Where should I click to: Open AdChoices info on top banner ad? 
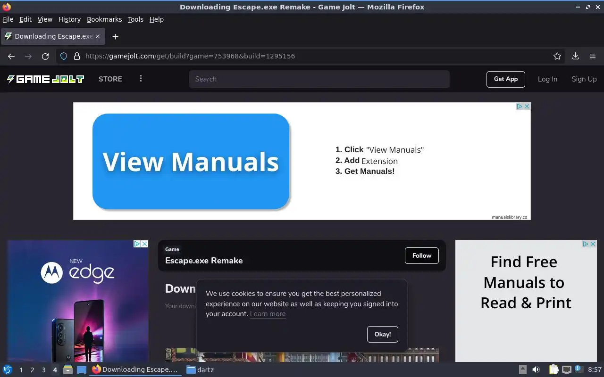click(x=520, y=107)
